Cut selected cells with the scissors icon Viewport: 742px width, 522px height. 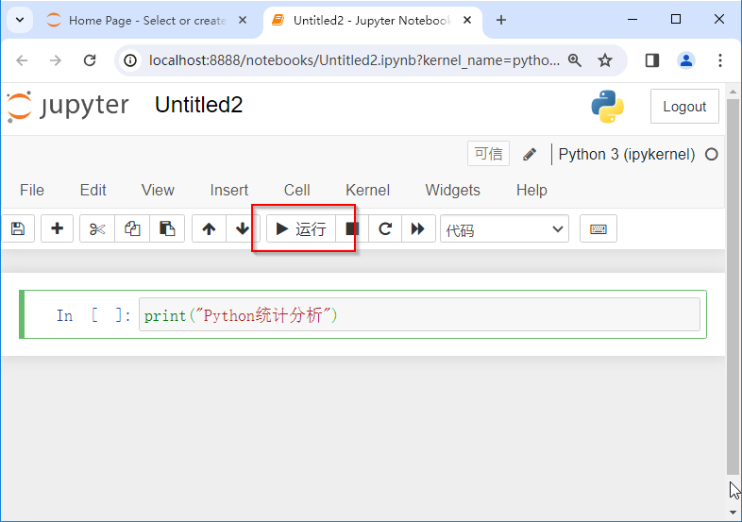point(97,229)
